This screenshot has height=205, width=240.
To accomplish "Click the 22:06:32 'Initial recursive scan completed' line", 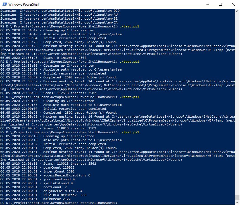I will (x=54, y=144).
